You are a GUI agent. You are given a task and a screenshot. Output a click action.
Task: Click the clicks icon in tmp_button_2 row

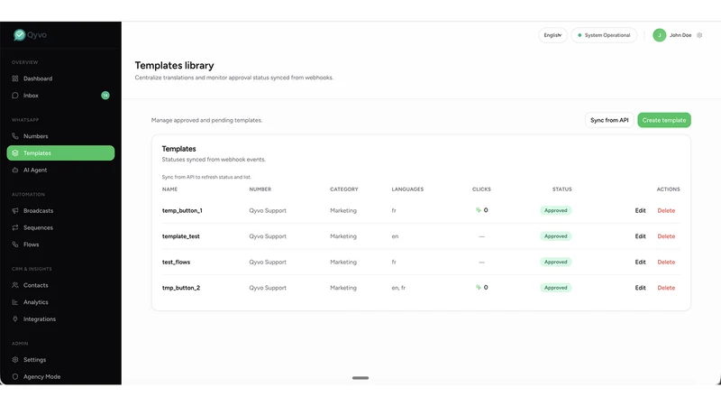[479, 287]
